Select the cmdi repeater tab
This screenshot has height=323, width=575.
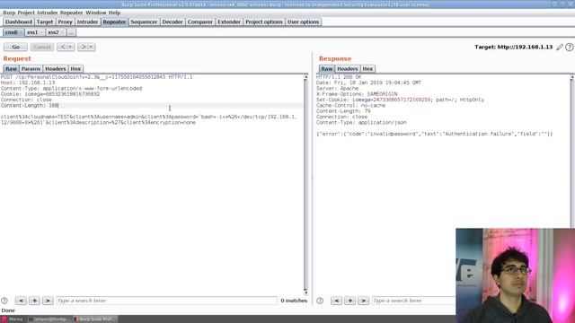(11, 32)
